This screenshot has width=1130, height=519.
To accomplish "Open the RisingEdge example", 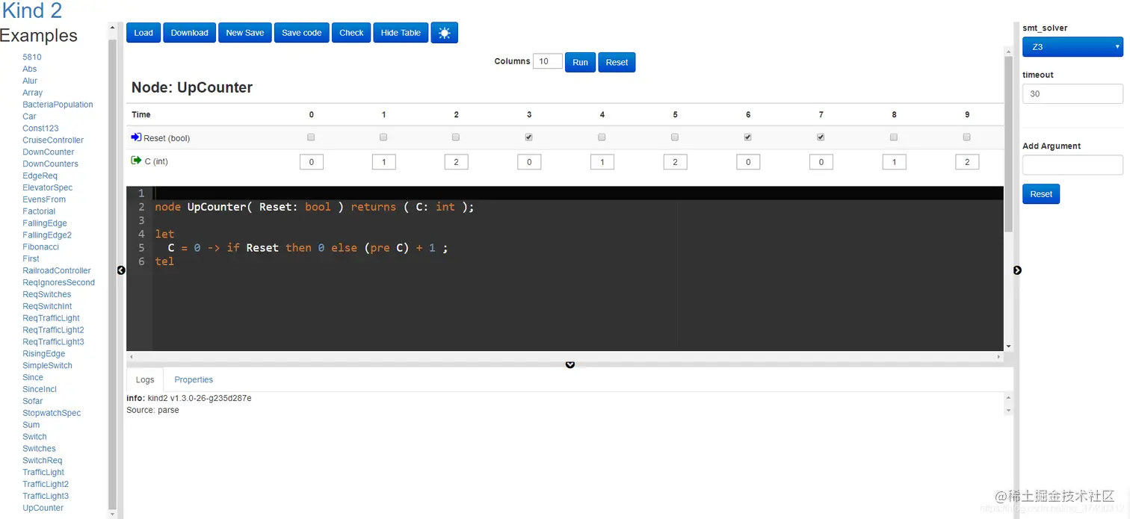I will point(43,353).
